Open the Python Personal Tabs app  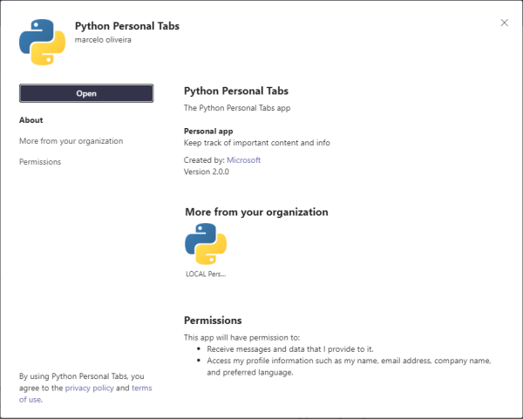86,93
